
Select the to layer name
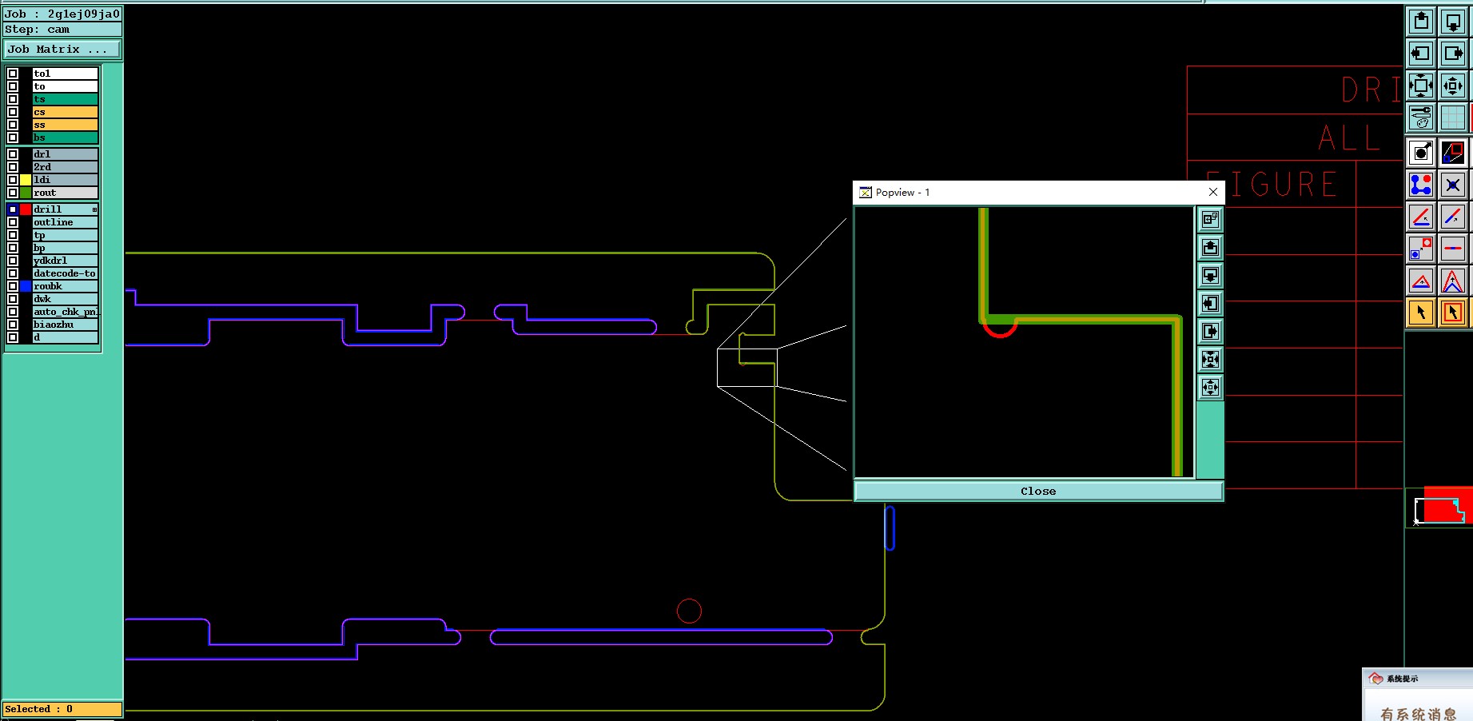coord(65,86)
